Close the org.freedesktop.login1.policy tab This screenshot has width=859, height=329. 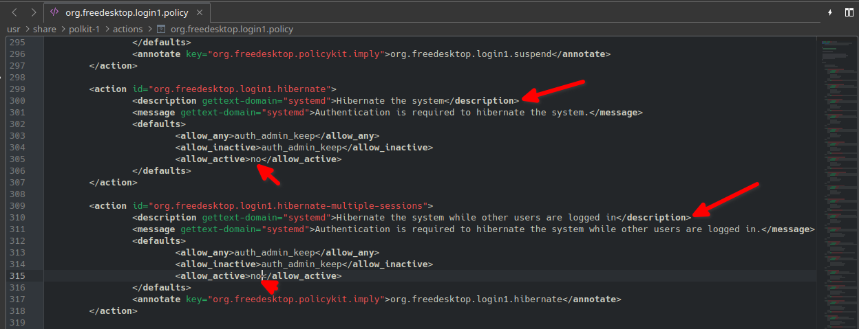(198, 12)
